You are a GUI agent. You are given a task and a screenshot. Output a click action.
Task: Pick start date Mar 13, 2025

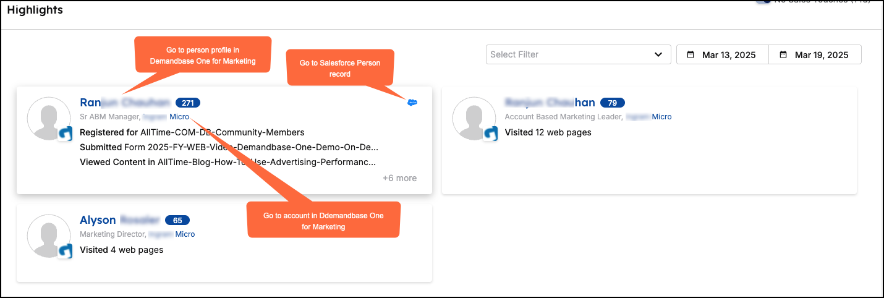pyautogui.click(x=723, y=54)
